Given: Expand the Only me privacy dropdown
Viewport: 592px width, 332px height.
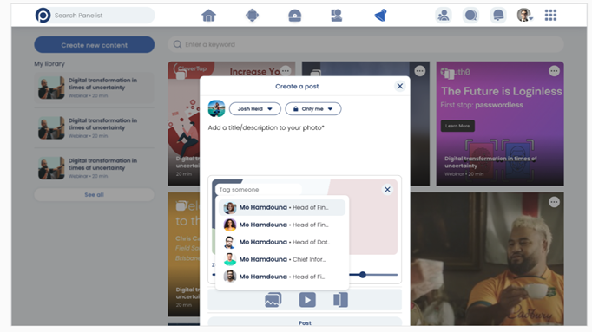Looking at the screenshot, I should tap(313, 109).
